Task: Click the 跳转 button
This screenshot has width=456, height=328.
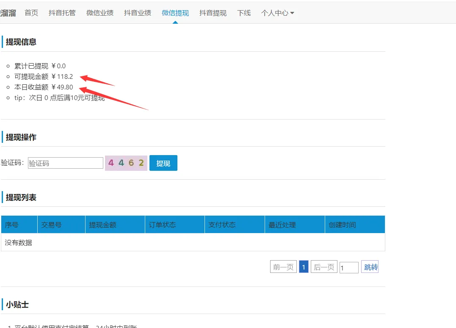Action: coord(371,267)
